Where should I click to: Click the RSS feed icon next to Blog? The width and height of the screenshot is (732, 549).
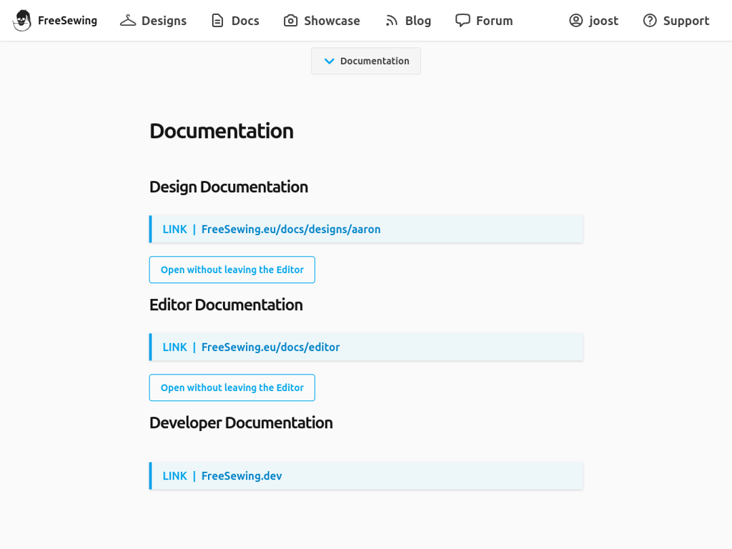point(392,21)
